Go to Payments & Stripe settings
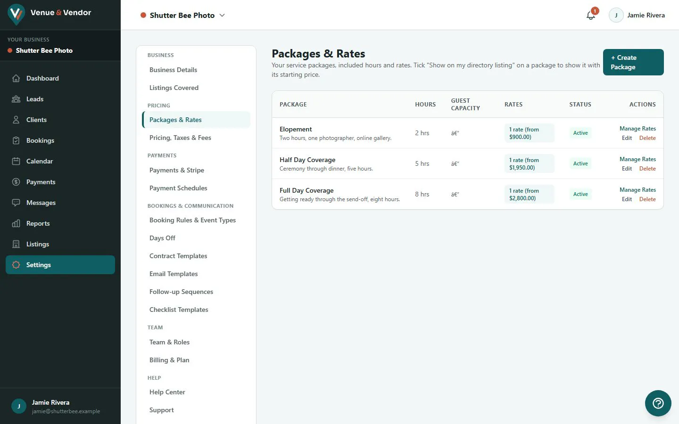Viewport: 679px width, 424px height. (196, 170)
